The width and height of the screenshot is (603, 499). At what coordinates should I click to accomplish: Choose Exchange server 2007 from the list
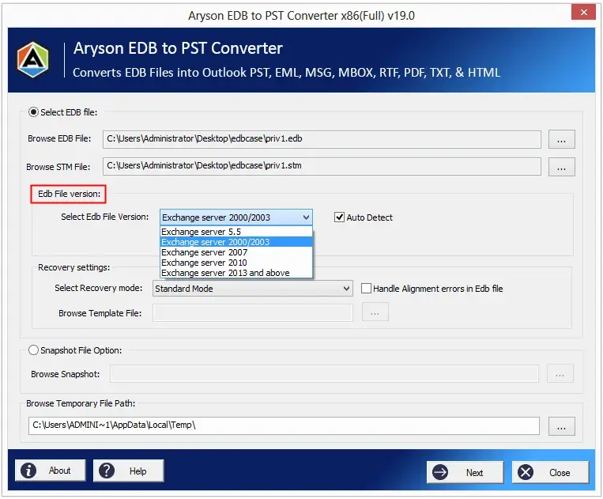(x=236, y=252)
